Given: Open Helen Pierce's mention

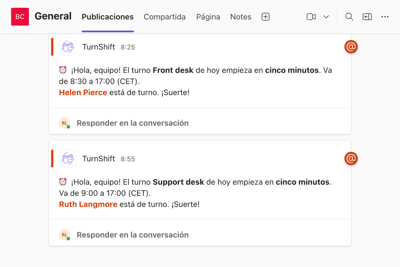Looking at the screenshot, I should tap(83, 92).
